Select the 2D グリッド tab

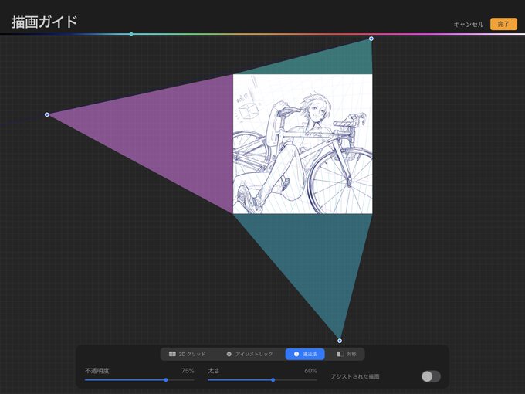coord(187,354)
